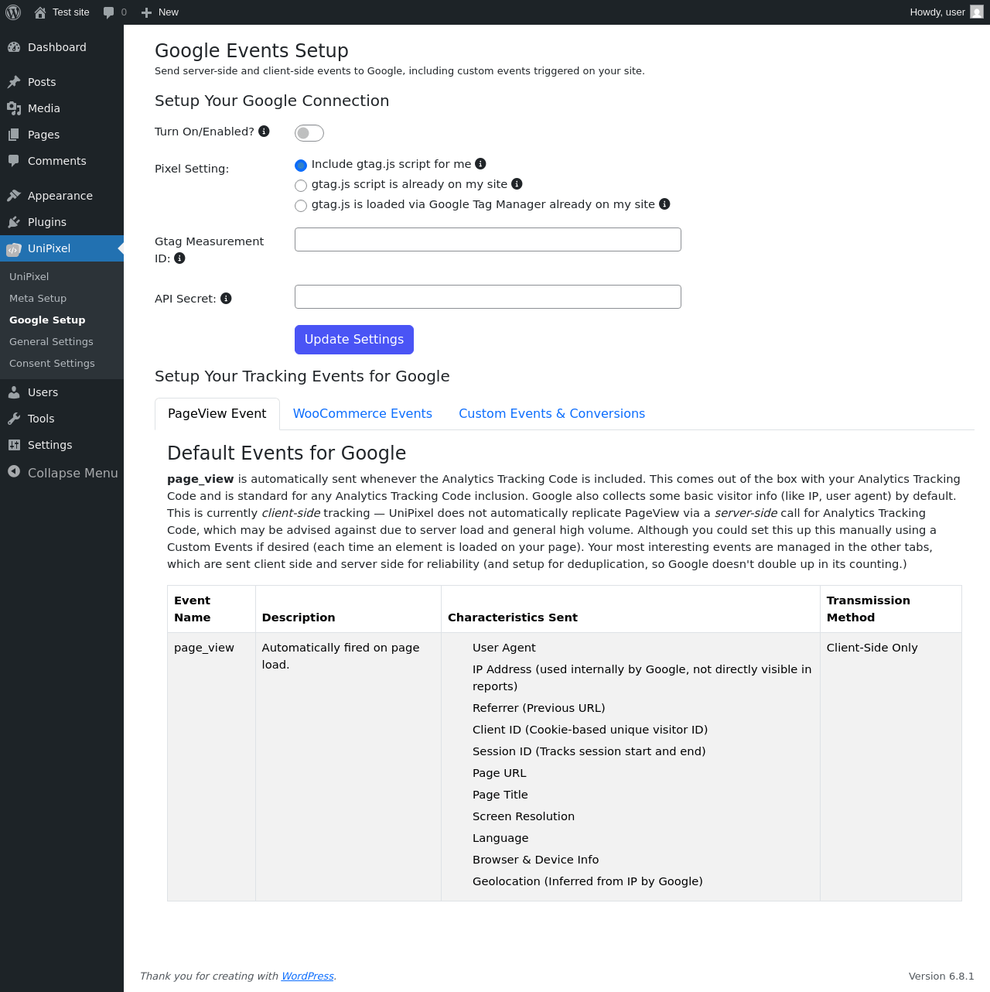Open Plugins menu label
Viewport: 990px width, 992px height.
point(47,222)
